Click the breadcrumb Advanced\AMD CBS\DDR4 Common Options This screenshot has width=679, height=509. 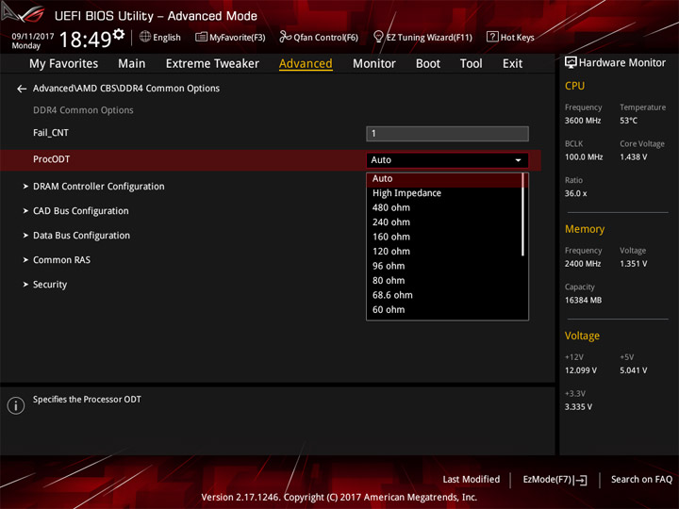pos(126,89)
